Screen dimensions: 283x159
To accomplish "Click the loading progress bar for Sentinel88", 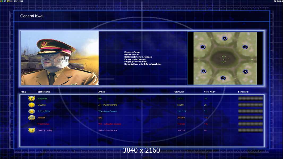I will point(251,99).
